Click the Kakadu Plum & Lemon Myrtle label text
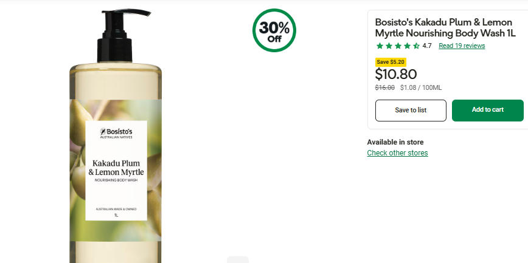Image resolution: width=528 pixels, height=263 pixels. (116, 168)
